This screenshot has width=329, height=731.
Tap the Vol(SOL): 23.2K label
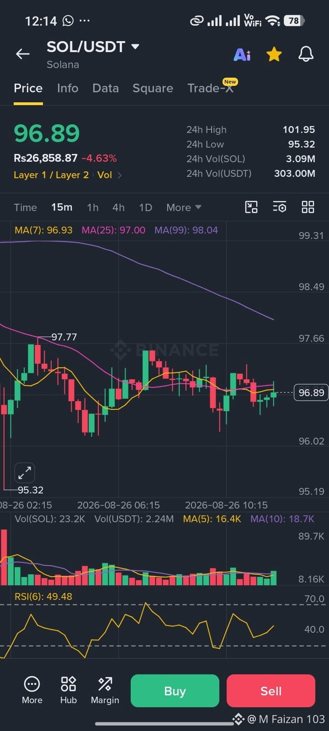[50, 519]
